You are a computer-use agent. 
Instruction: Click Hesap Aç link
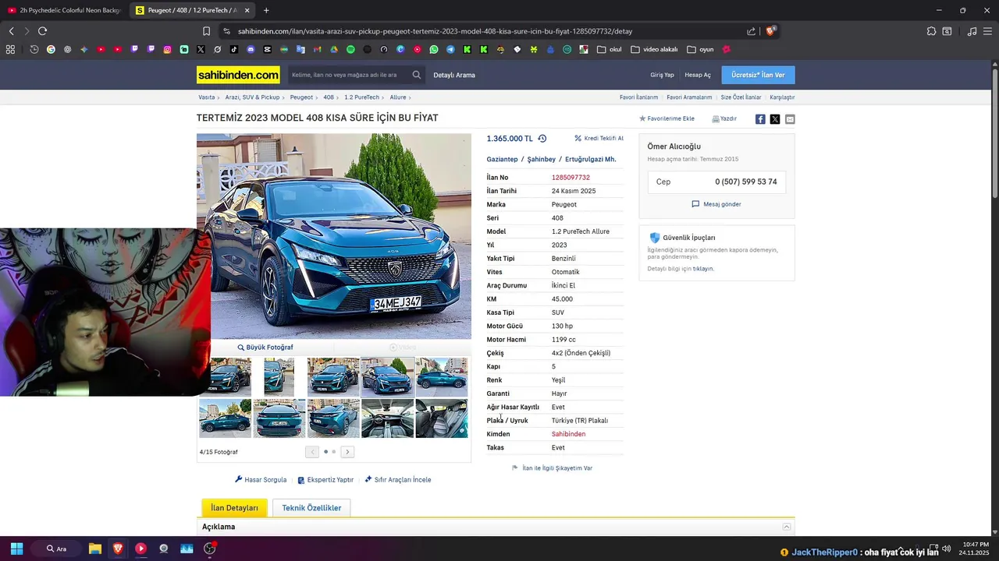coord(698,75)
